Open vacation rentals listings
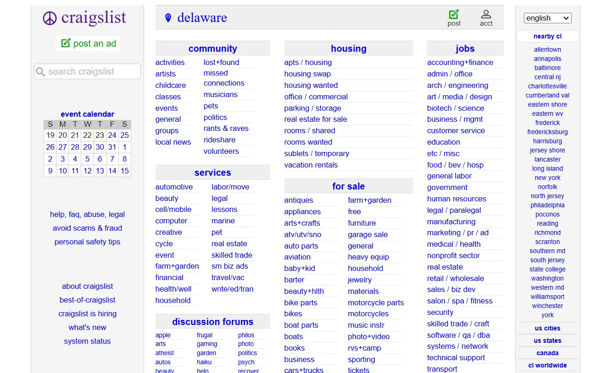 (x=311, y=165)
